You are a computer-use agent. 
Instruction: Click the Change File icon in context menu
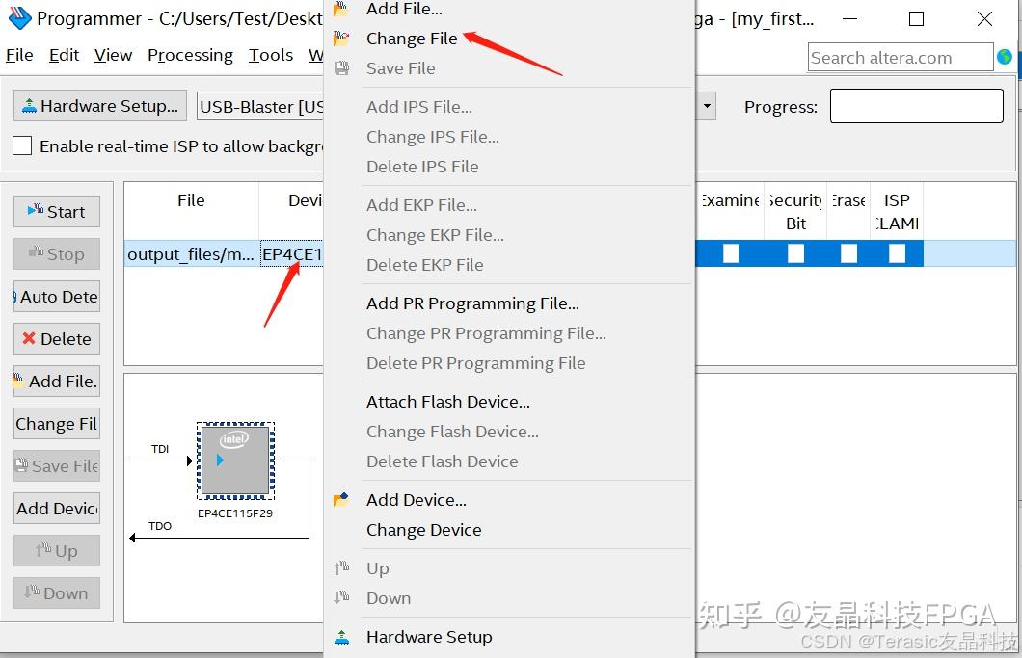(341, 39)
